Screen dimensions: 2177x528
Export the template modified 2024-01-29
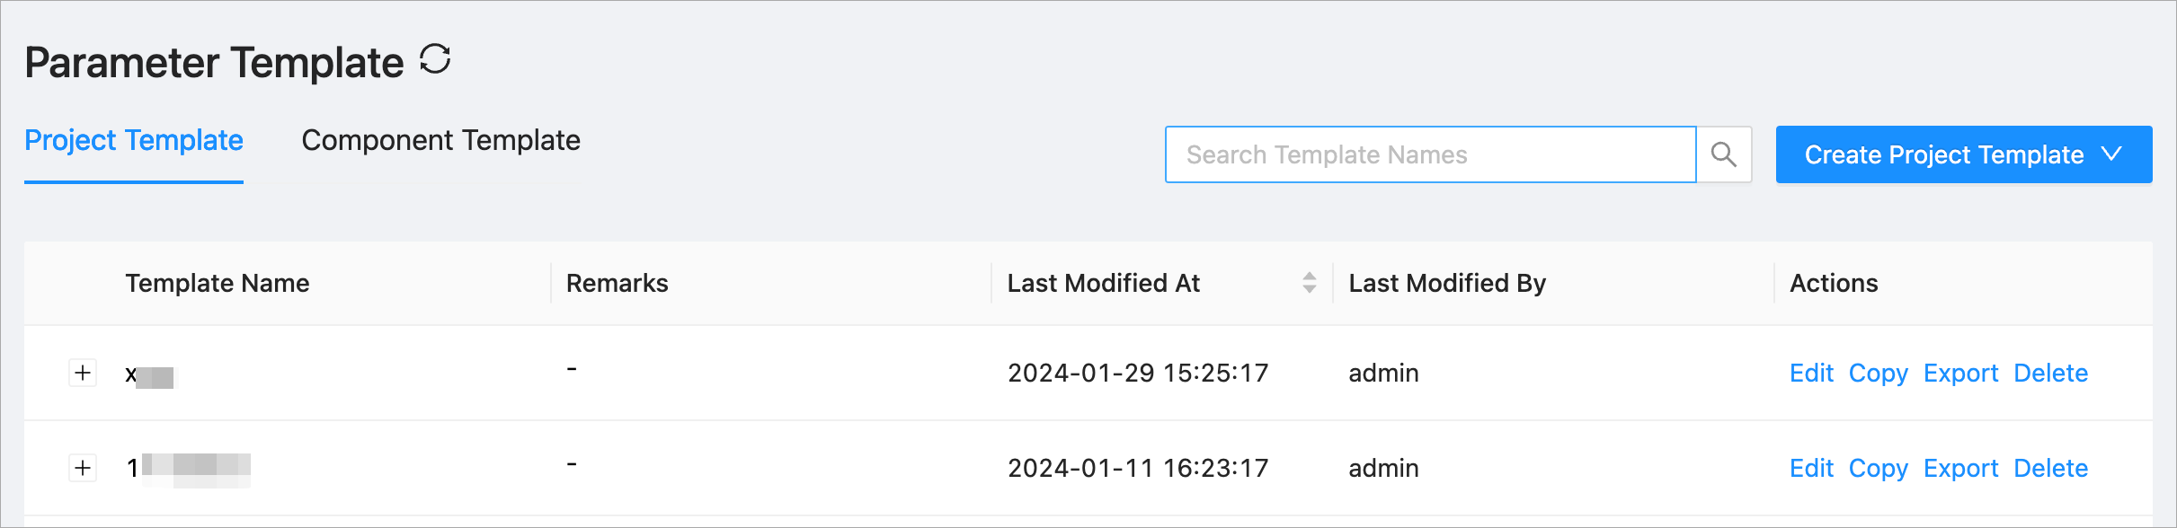[1960, 373]
